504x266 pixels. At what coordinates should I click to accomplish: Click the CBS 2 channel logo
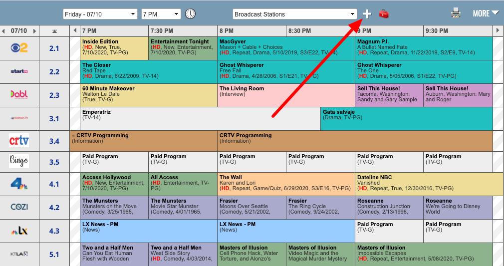pyautogui.click(x=19, y=48)
